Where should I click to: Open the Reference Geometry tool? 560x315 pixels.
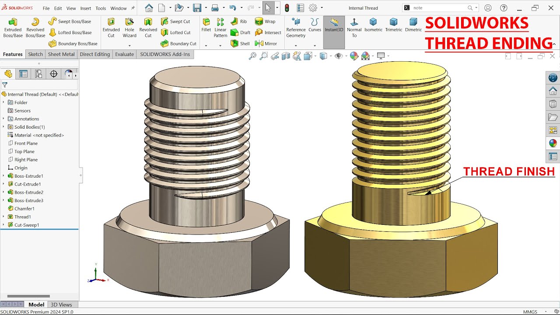(x=296, y=28)
